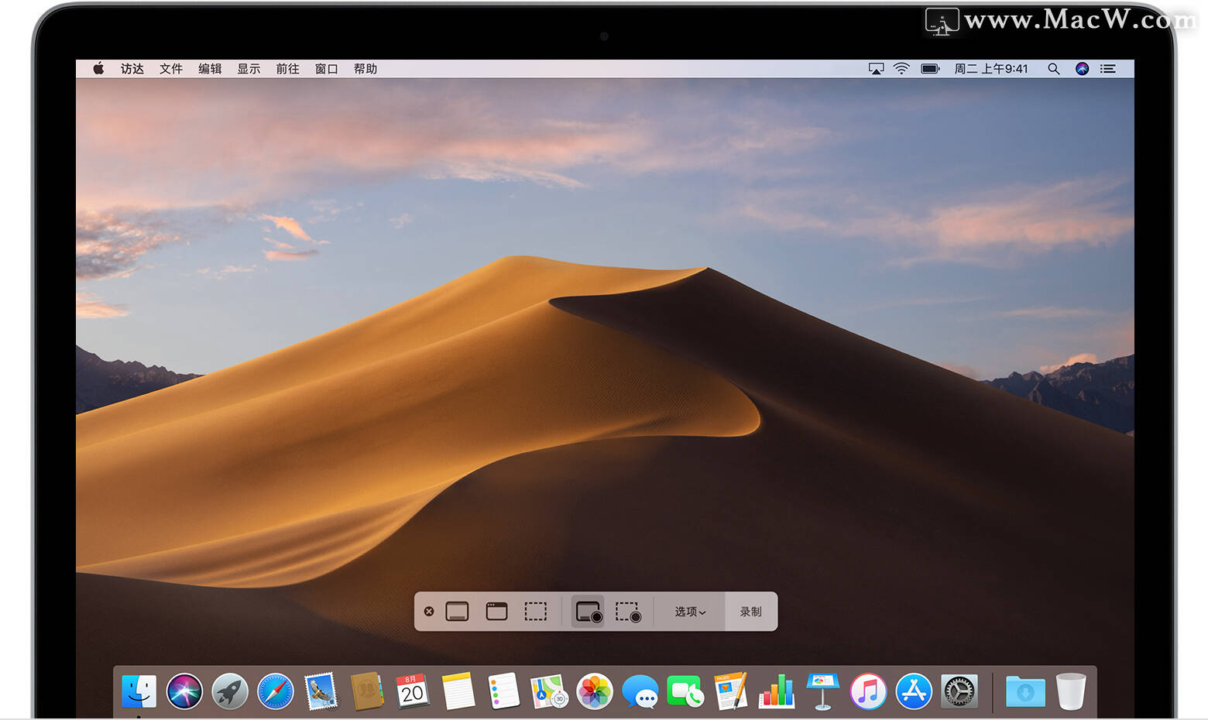Launch FaceTime from the Dock
The image size is (1208, 720).
(685, 691)
